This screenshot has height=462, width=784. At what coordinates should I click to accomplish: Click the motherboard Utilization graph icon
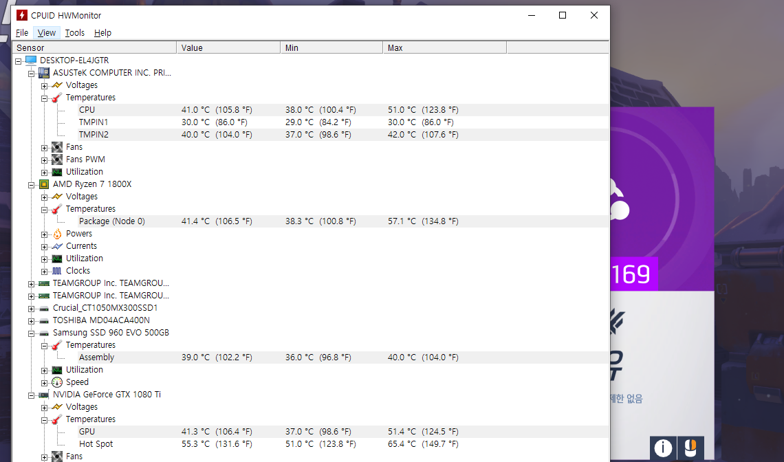click(x=57, y=171)
